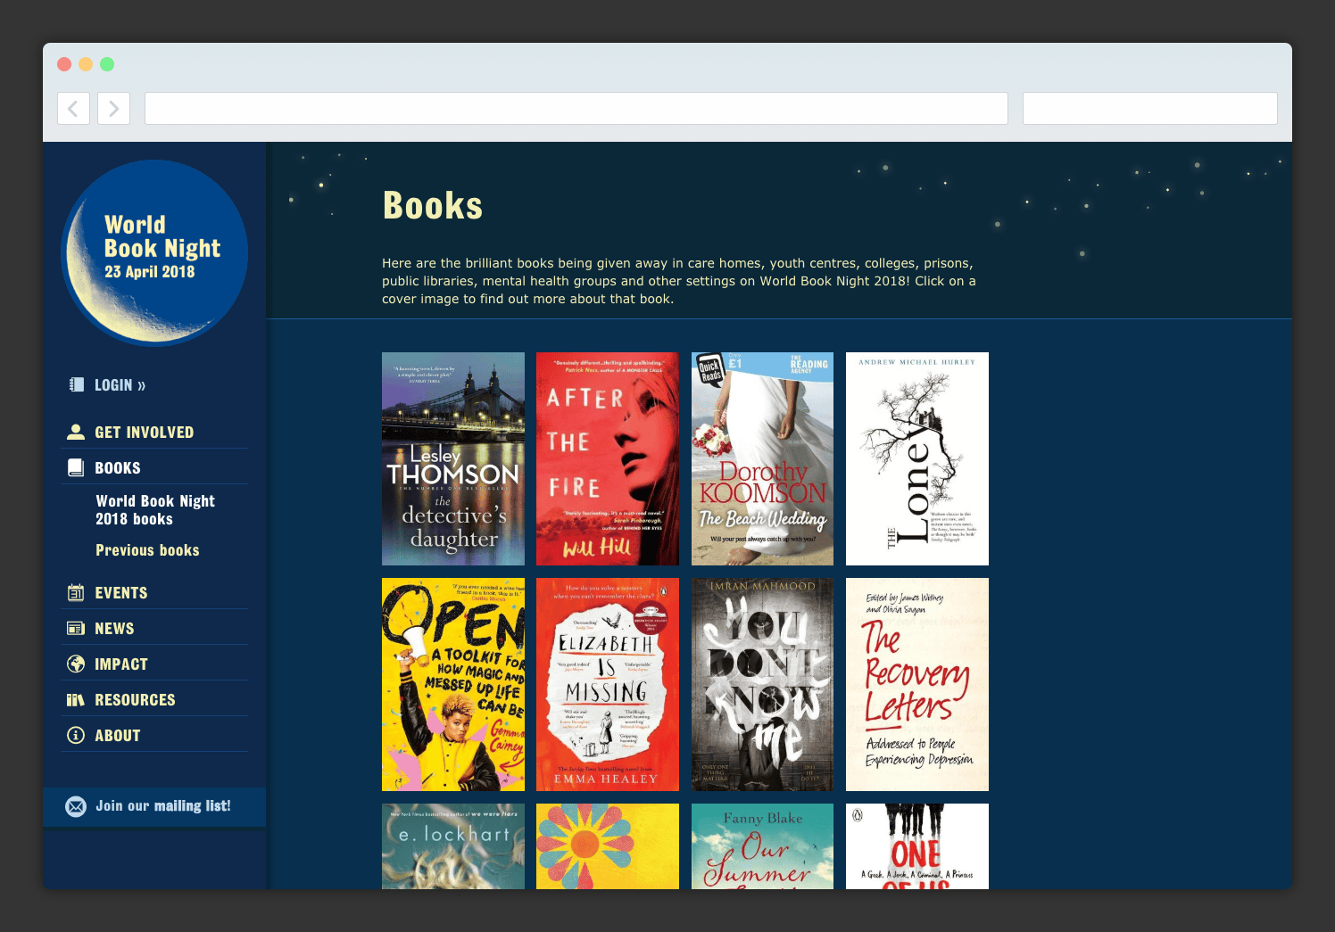Open the Open toolkit book cover
Screen dimensions: 1335x932
[453, 684]
